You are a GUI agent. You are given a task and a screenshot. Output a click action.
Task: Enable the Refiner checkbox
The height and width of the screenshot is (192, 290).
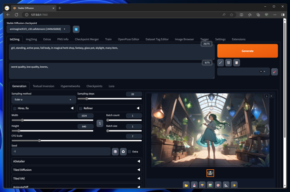click(x=81, y=108)
